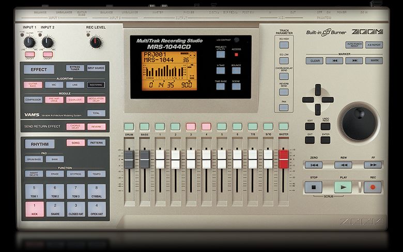Image resolution: width=403 pixels, height=252 pixels.
Task: Click the cursor down arrow key
Action: click(x=318, y=109)
